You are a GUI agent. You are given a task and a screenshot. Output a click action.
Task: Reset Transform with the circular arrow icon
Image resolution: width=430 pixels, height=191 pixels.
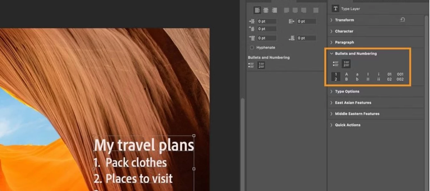point(402,20)
